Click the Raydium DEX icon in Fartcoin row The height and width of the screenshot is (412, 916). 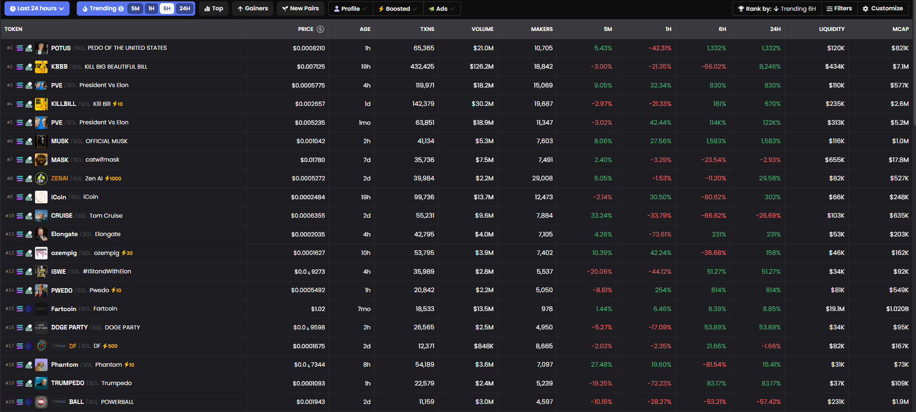[29, 309]
